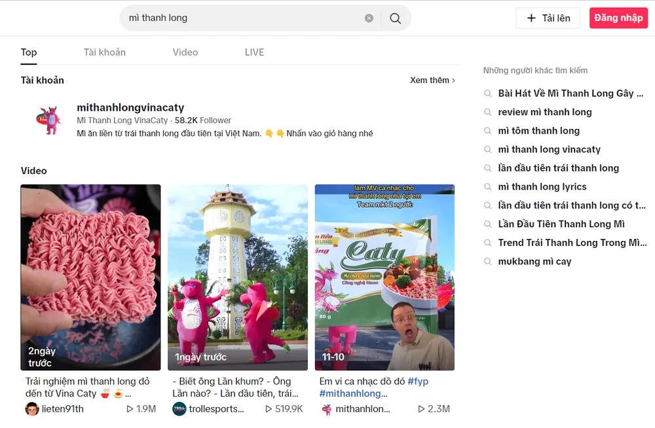Screen dimensions: 655x428
Task: Click the Đăng nhập button
Action: [x=618, y=18]
